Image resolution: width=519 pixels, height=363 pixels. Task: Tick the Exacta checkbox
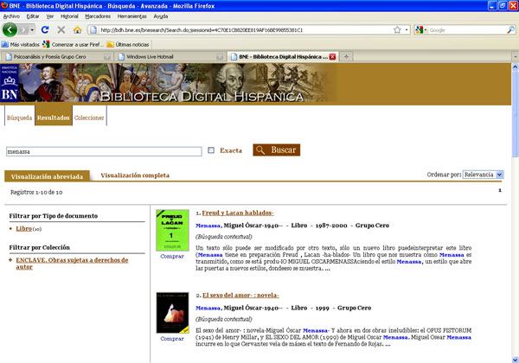click(x=211, y=150)
